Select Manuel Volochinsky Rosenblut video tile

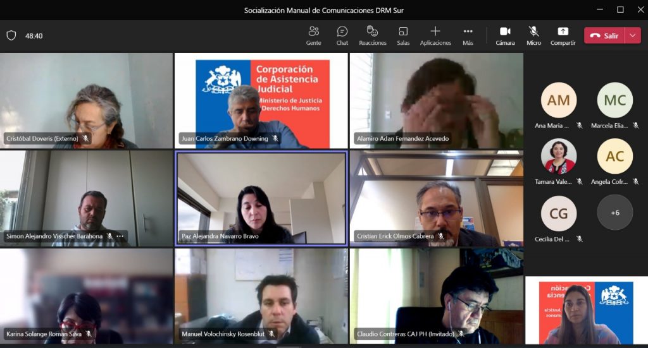(x=261, y=296)
